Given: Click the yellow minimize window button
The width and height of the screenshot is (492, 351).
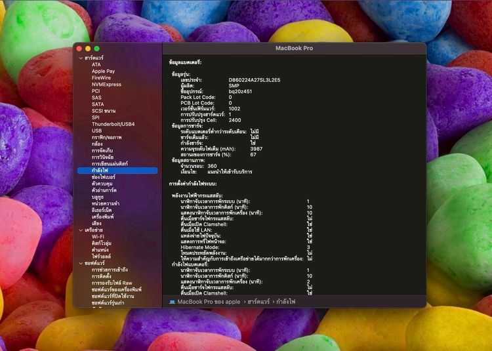Looking at the screenshot, I should (88, 49).
